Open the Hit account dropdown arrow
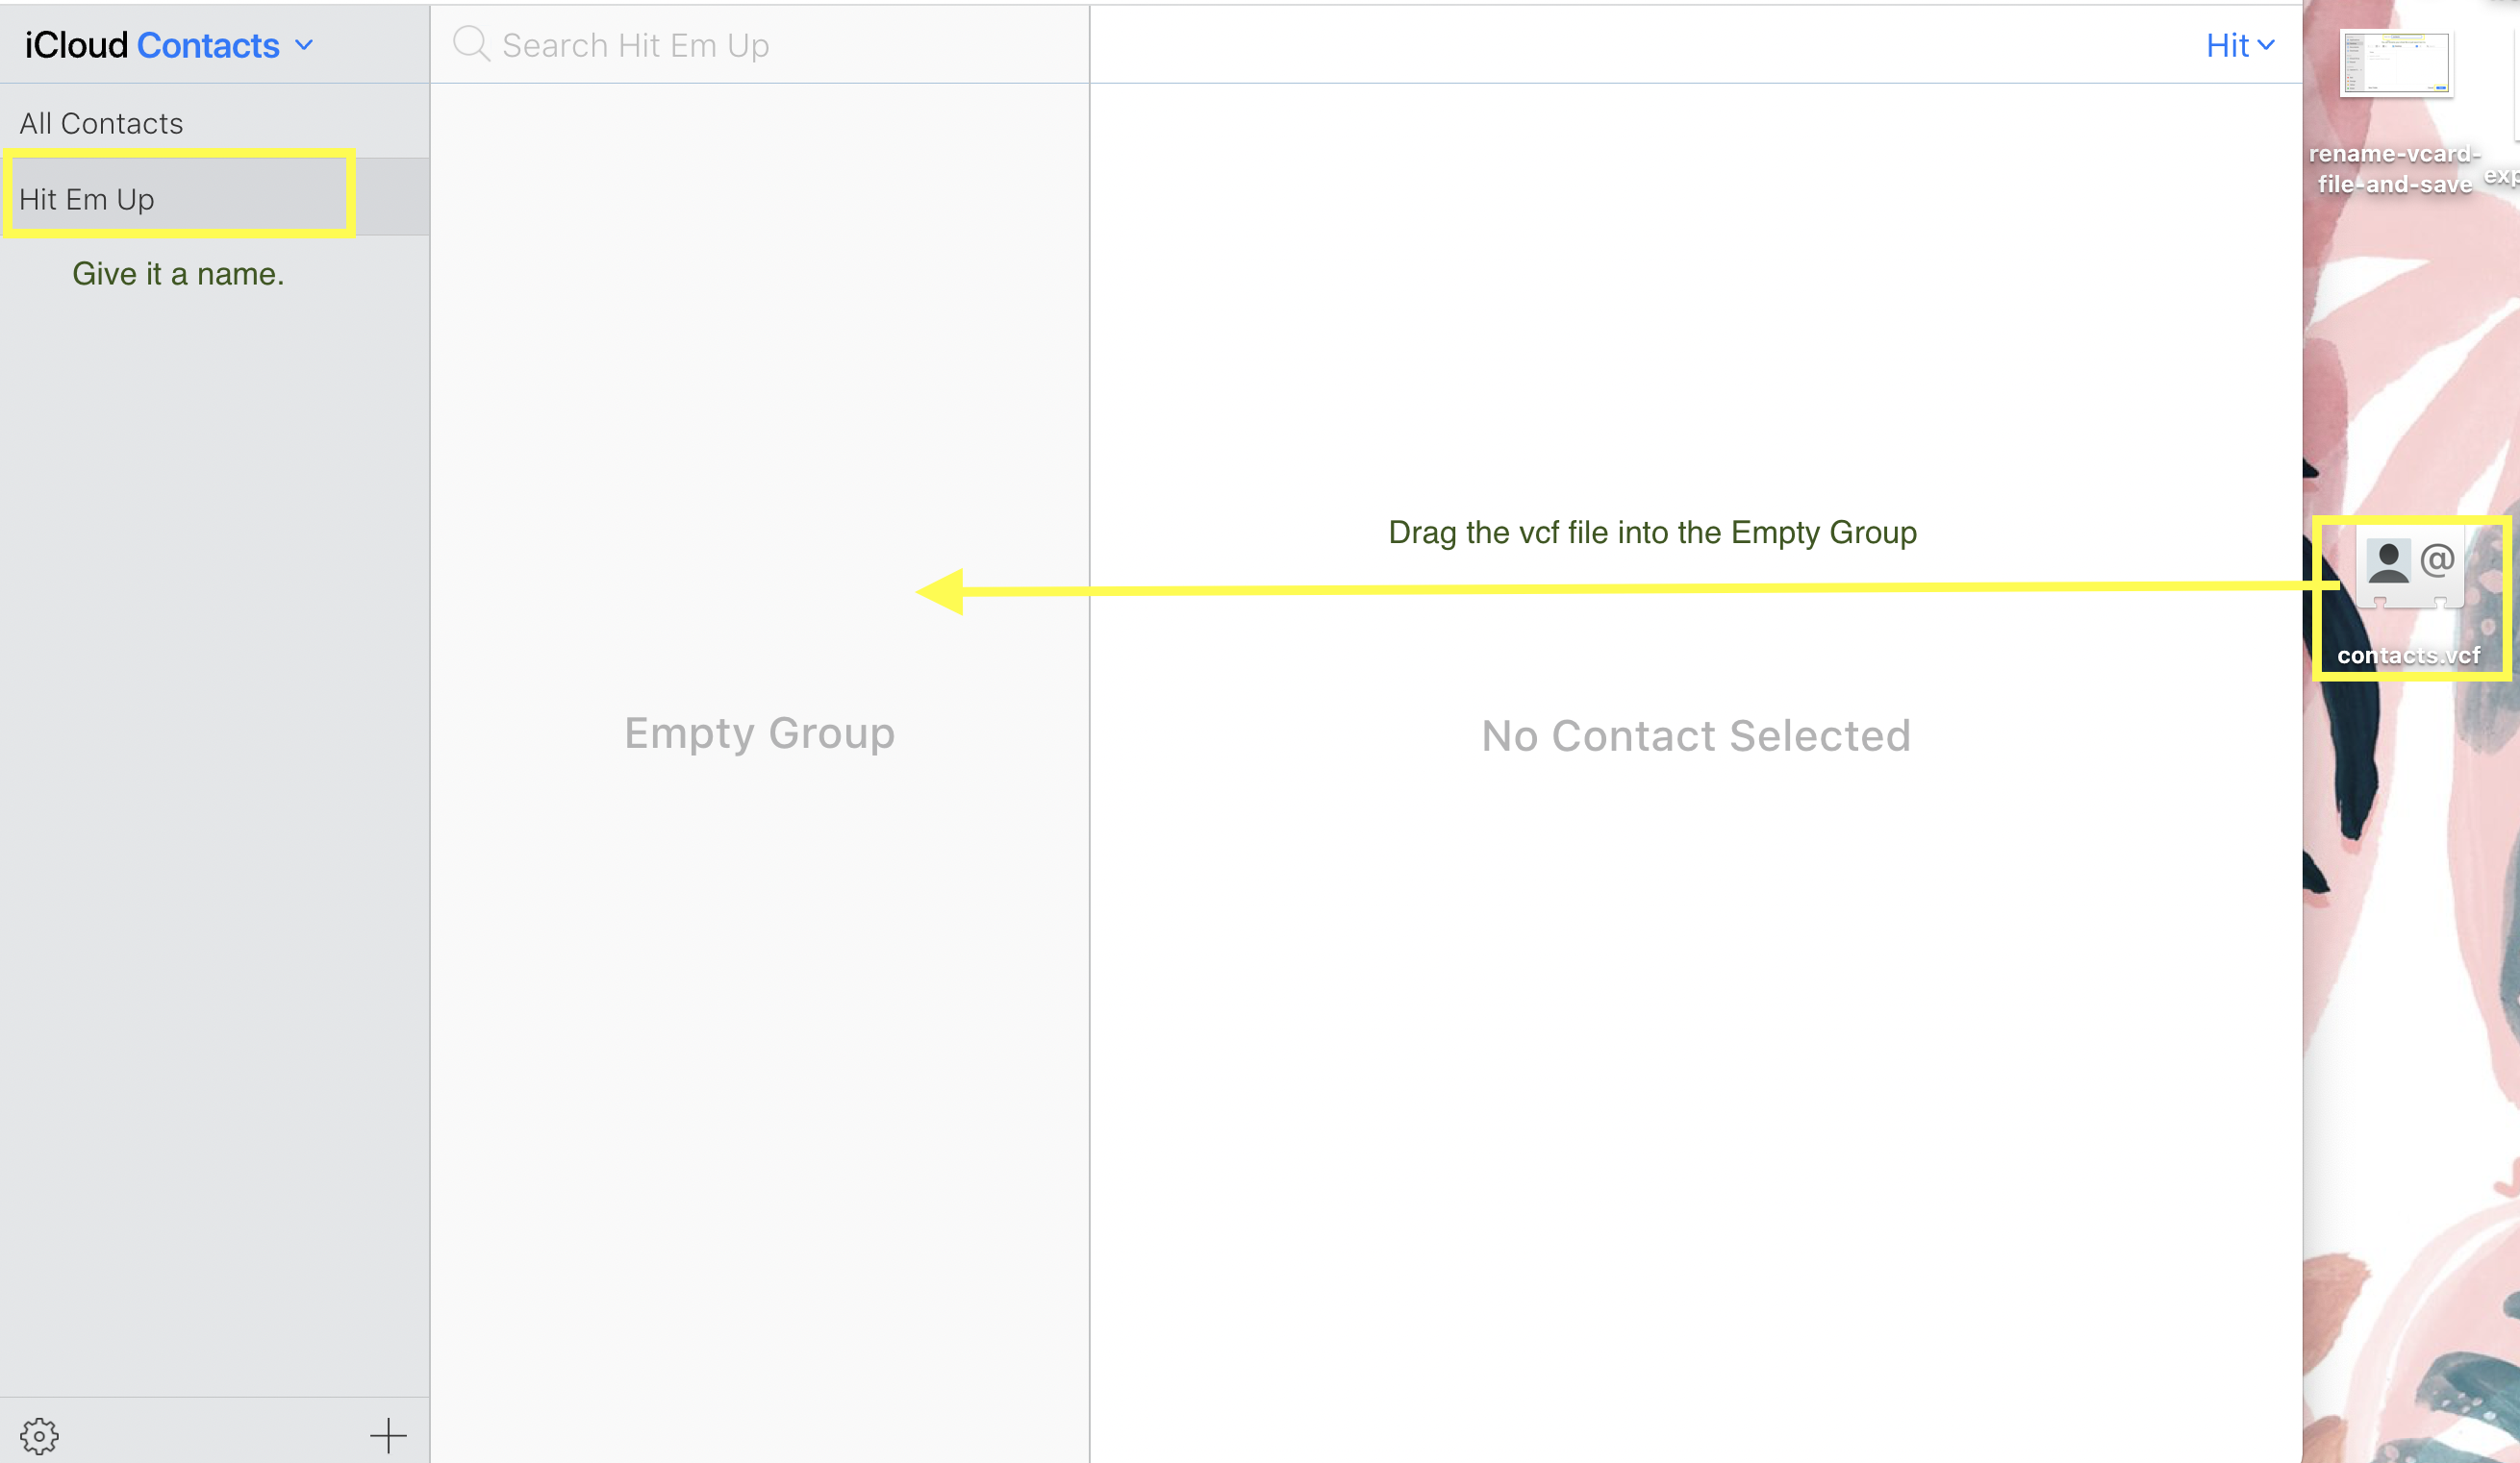The width and height of the screenshot is (2520, 1463). pyautogui.click(x=2267, y=45)
